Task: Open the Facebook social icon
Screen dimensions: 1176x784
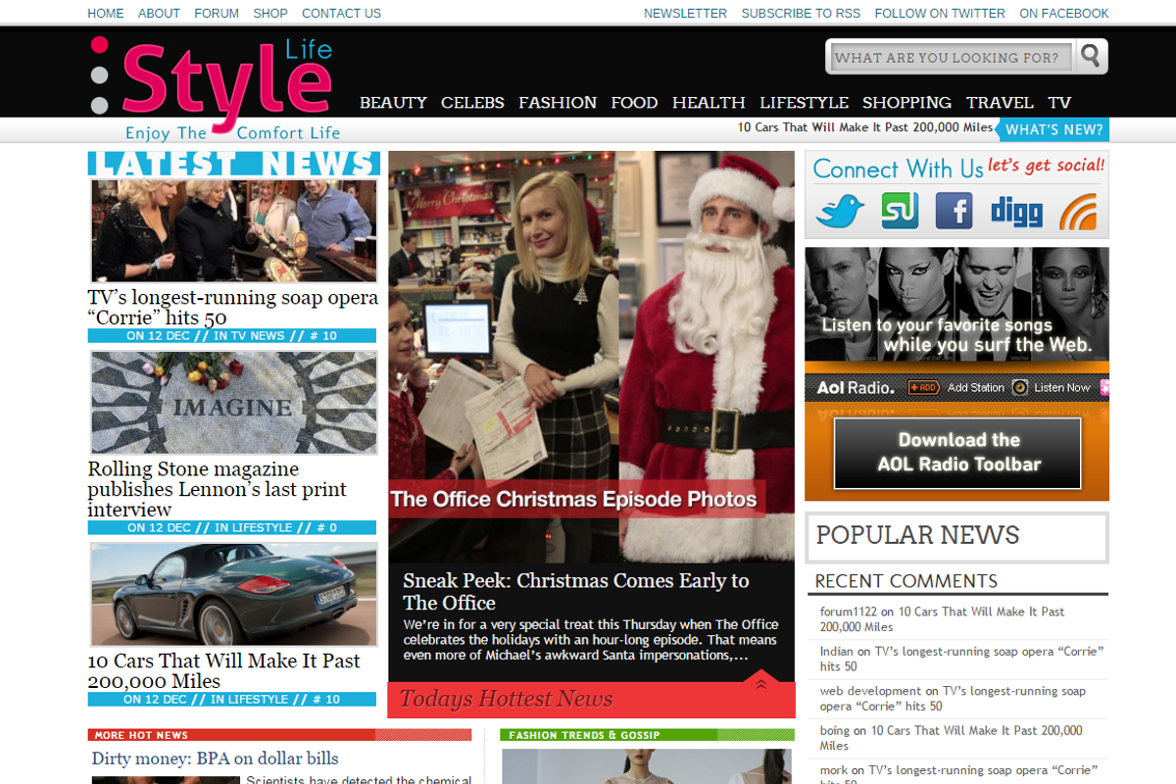Action: [954, 211]
